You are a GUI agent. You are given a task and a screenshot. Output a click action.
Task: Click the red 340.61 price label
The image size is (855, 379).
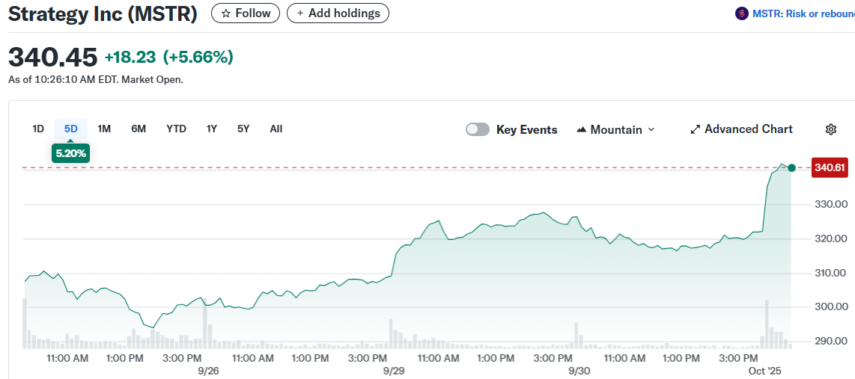pyautogui.click(x=830, y=167)
